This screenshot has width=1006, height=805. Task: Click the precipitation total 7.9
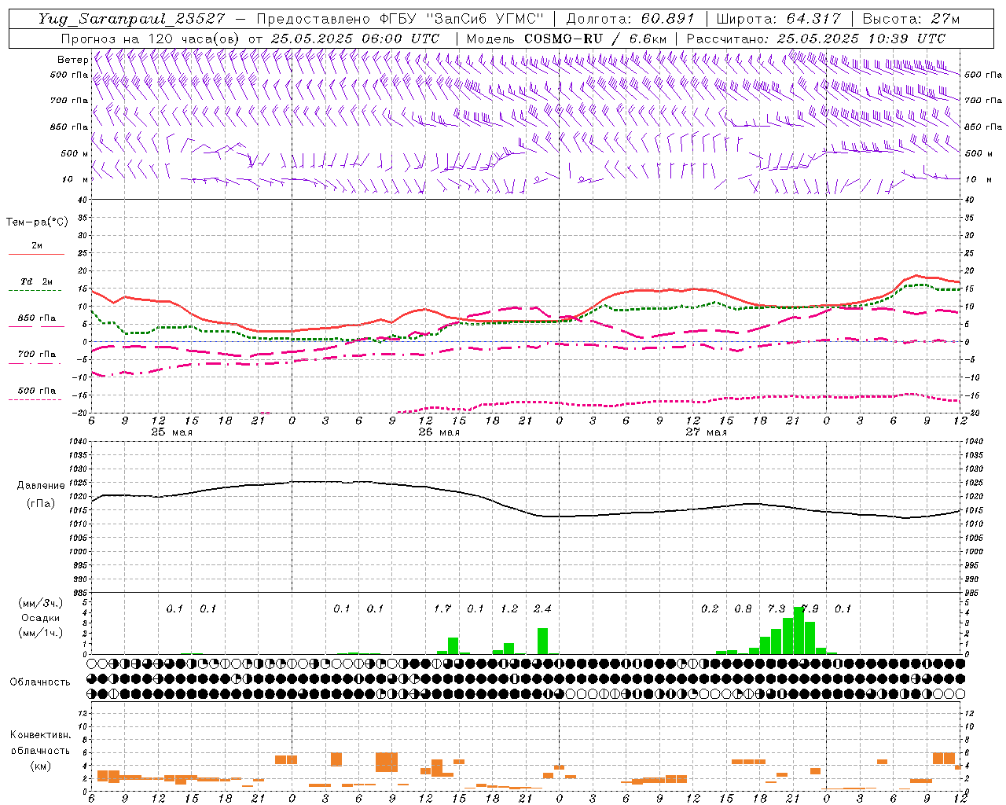(x=810, y=609)
